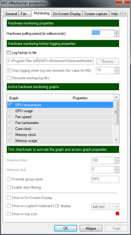
Task: Enable Log history to file
Action: point(9,53)
